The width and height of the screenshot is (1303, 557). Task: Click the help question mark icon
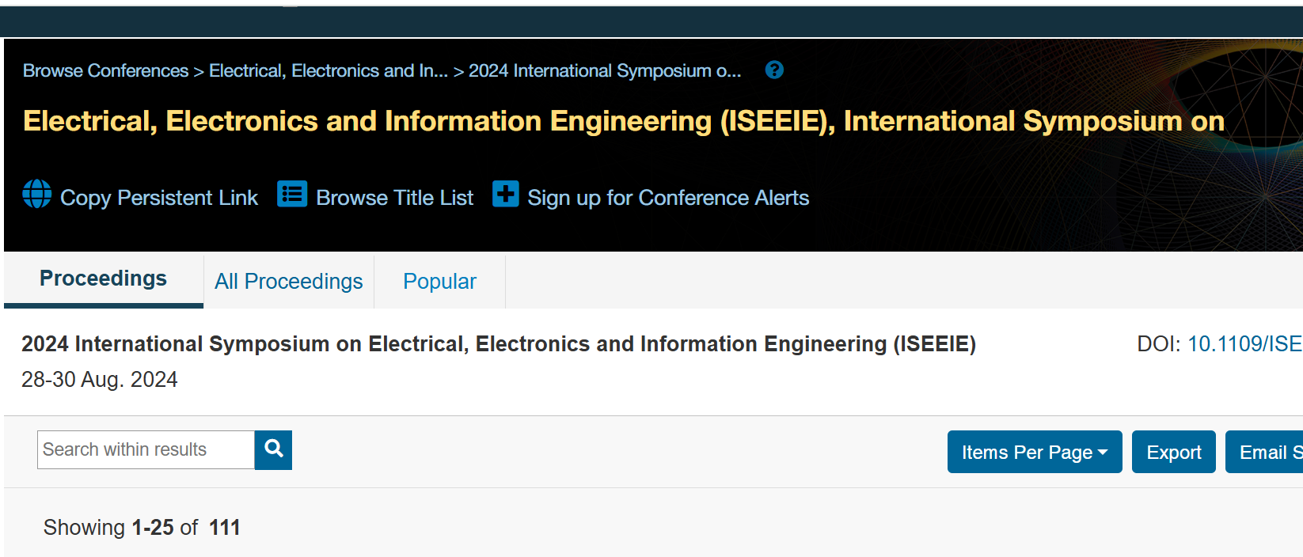tap(774, 70)
